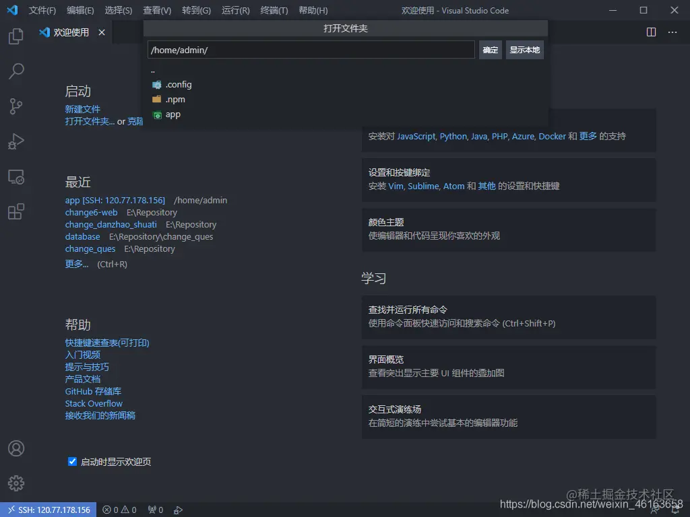The height and width of the screenshot is (517, 690).
Task: Click the debug status bar icon
Action: [x=178, y=510]
